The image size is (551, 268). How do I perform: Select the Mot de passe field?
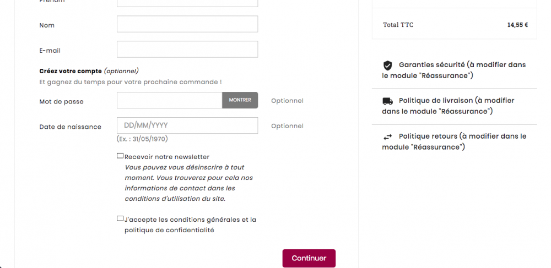169,100
